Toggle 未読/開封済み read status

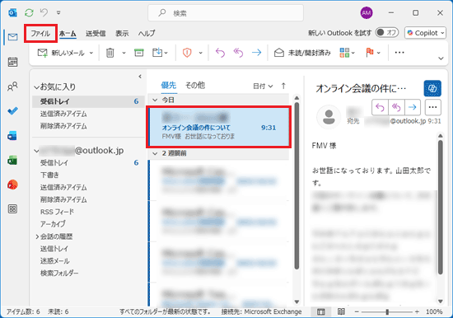coord(302,53)
